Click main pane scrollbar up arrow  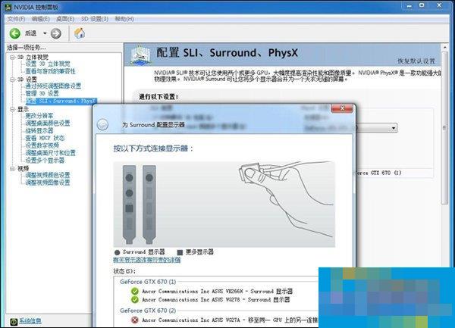pyautogui.click(x=445, y=47)
